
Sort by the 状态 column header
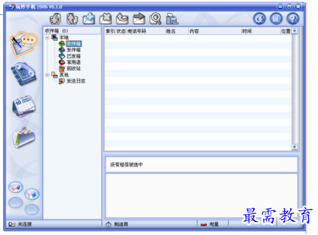tap(121, 31)
